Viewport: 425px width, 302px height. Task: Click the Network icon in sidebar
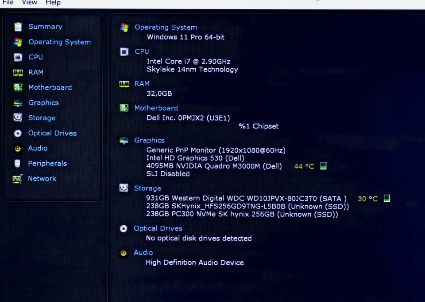(x=18, y=179)
